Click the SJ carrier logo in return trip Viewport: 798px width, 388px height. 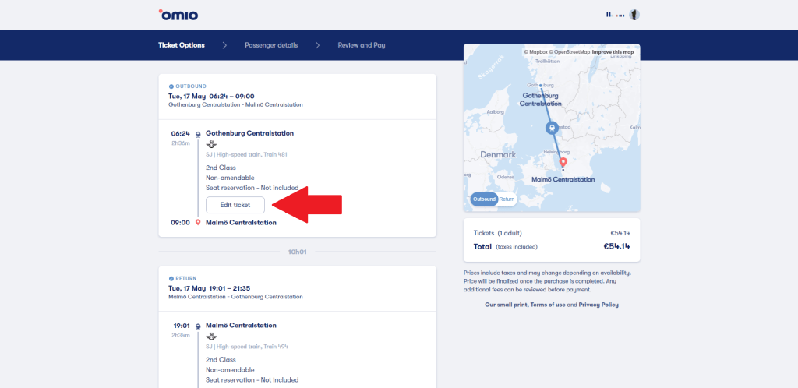pyautogui.click(x=210, y=337)
